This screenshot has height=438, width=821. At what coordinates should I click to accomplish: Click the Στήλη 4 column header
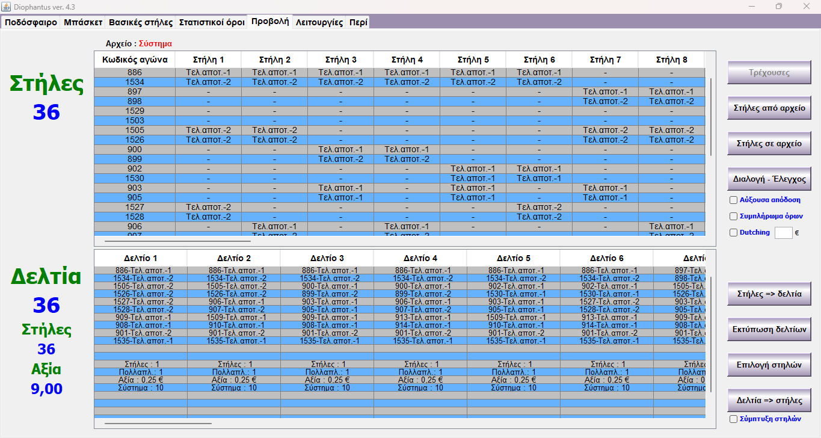407,60
